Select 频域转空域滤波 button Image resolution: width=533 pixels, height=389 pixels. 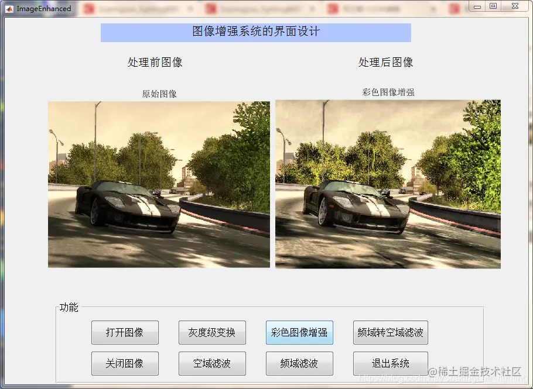391,332
